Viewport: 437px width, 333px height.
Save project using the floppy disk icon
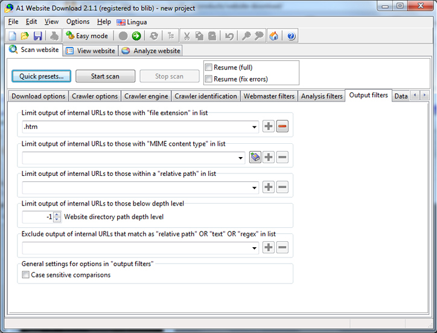pos(37,36)
